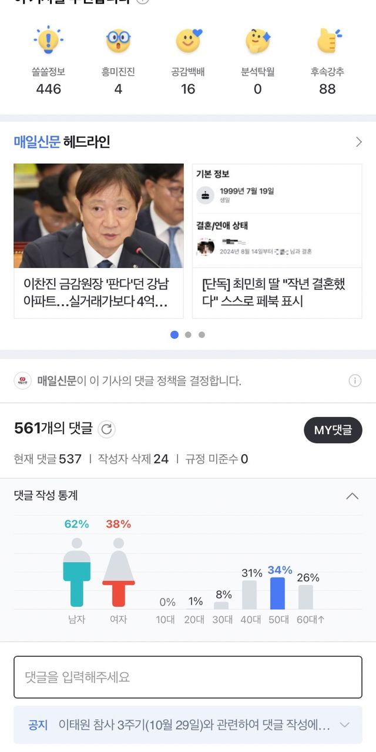Tap the 후속강추 thumbs-up reaction icon
Screen dimensions: 376x752
(x=328, y=41)
